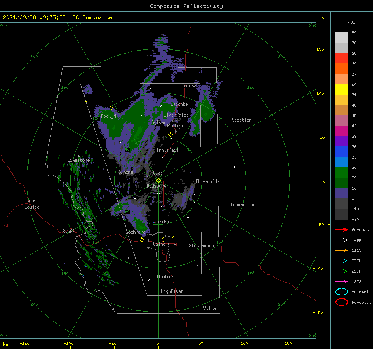
Task: Click the Banff label on map
Action: point(68,231)
